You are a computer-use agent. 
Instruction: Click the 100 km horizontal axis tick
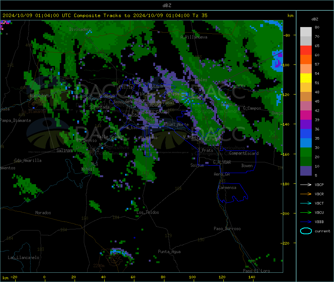click(x=192, y=277)
